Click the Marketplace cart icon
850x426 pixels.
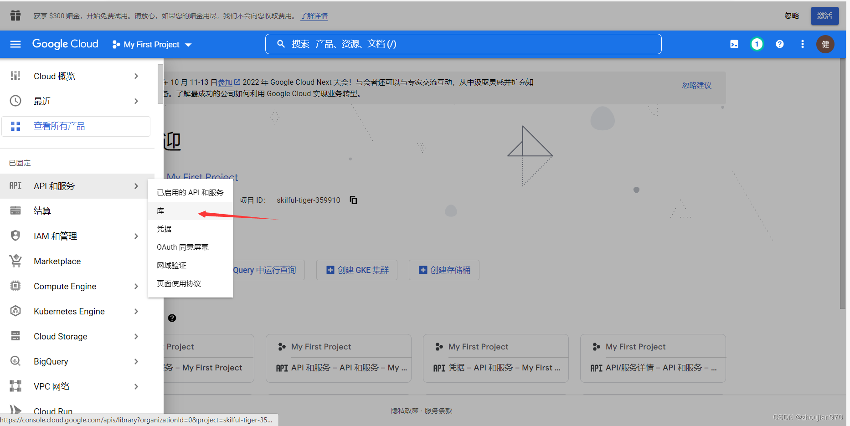click(x=15, y=261)
